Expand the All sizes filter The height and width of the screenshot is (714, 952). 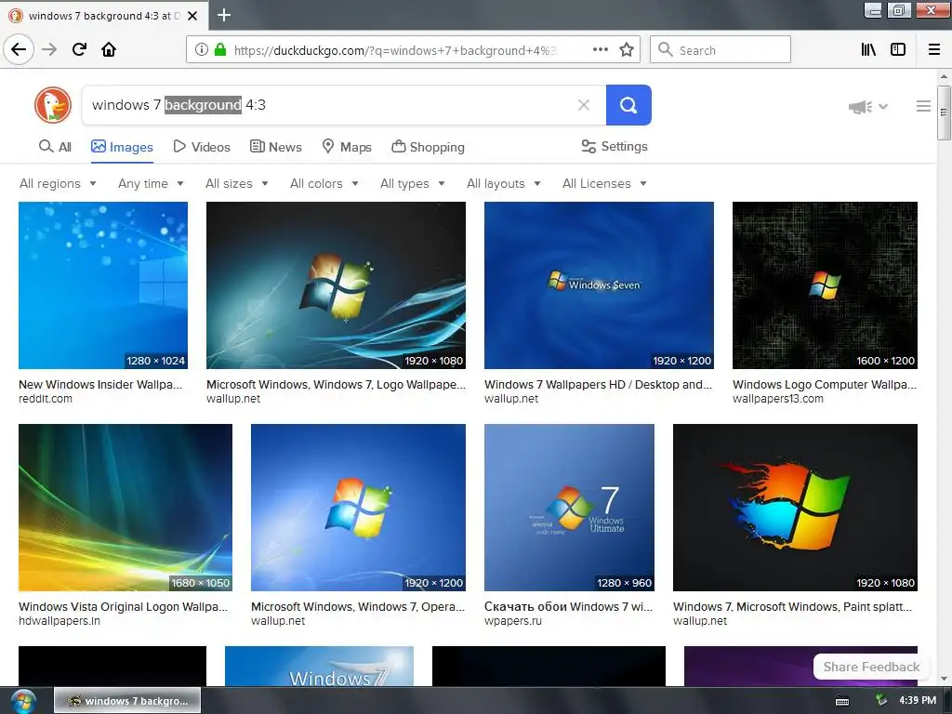click(x=237, y=183)
